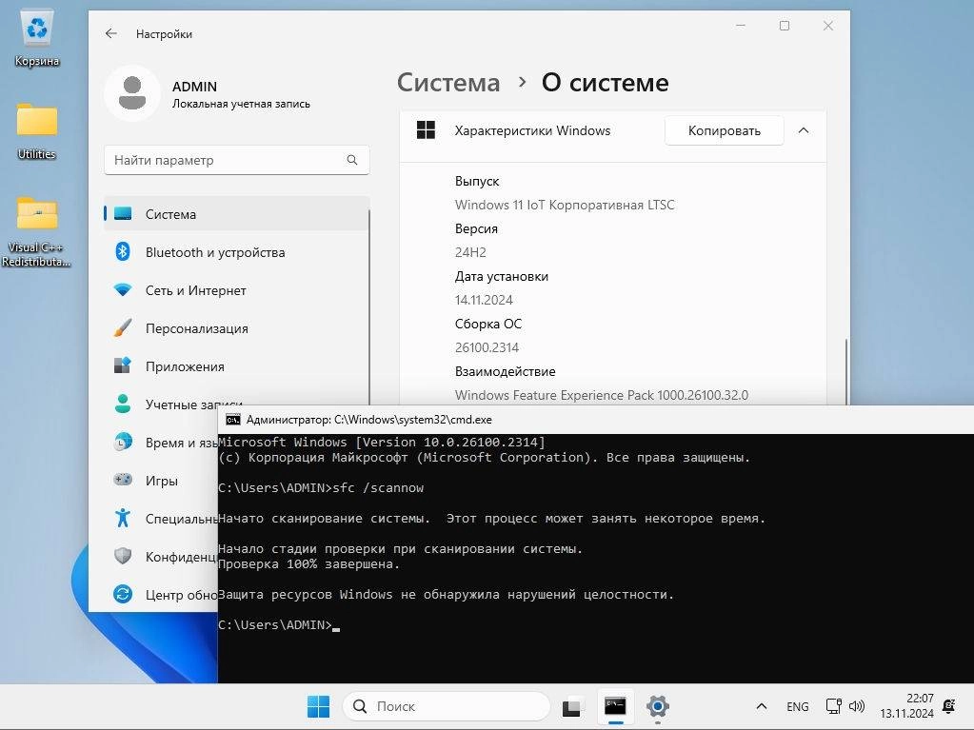Click the cmd.exe window title bar
This screenshot has width=974, height=730.
596,420
